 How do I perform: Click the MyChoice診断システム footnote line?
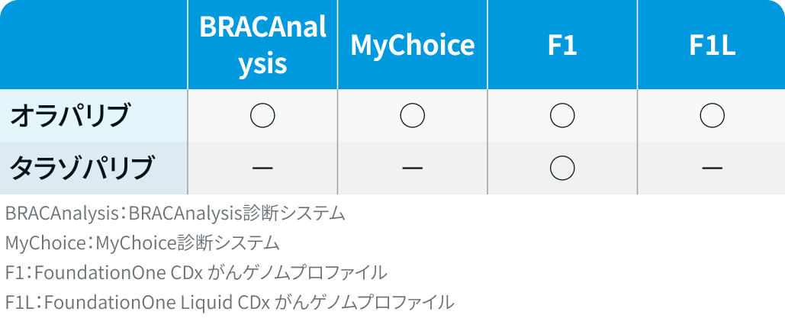142,243
